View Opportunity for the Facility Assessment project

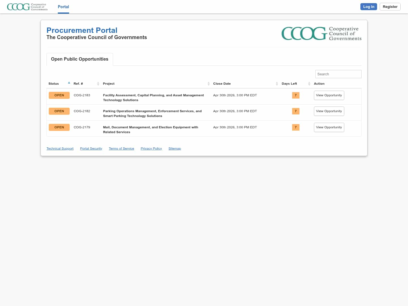click(x=329, y=95)
